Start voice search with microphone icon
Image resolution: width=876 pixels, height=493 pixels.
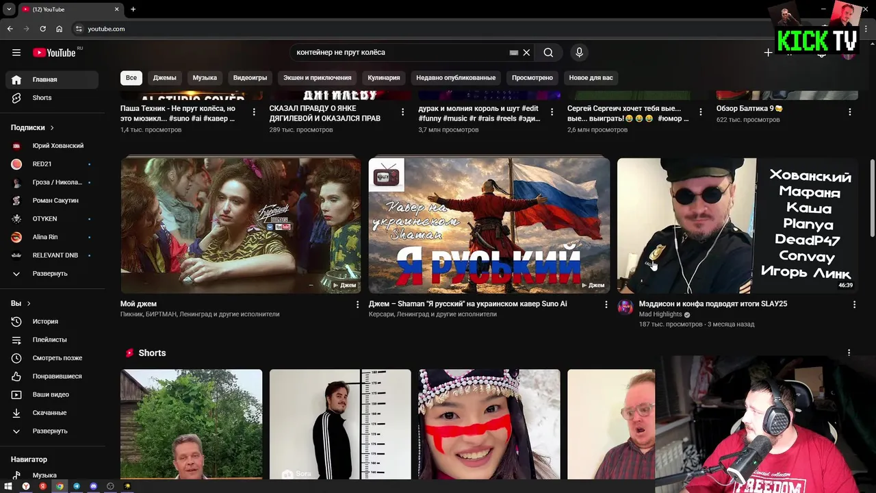579,53
